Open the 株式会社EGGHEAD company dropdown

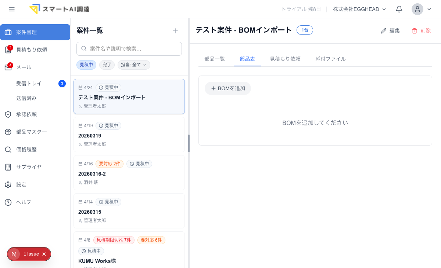coord(359,9)
